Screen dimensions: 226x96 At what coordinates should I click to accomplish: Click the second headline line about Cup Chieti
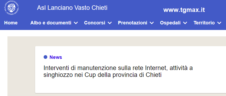[x=102, y=75]
